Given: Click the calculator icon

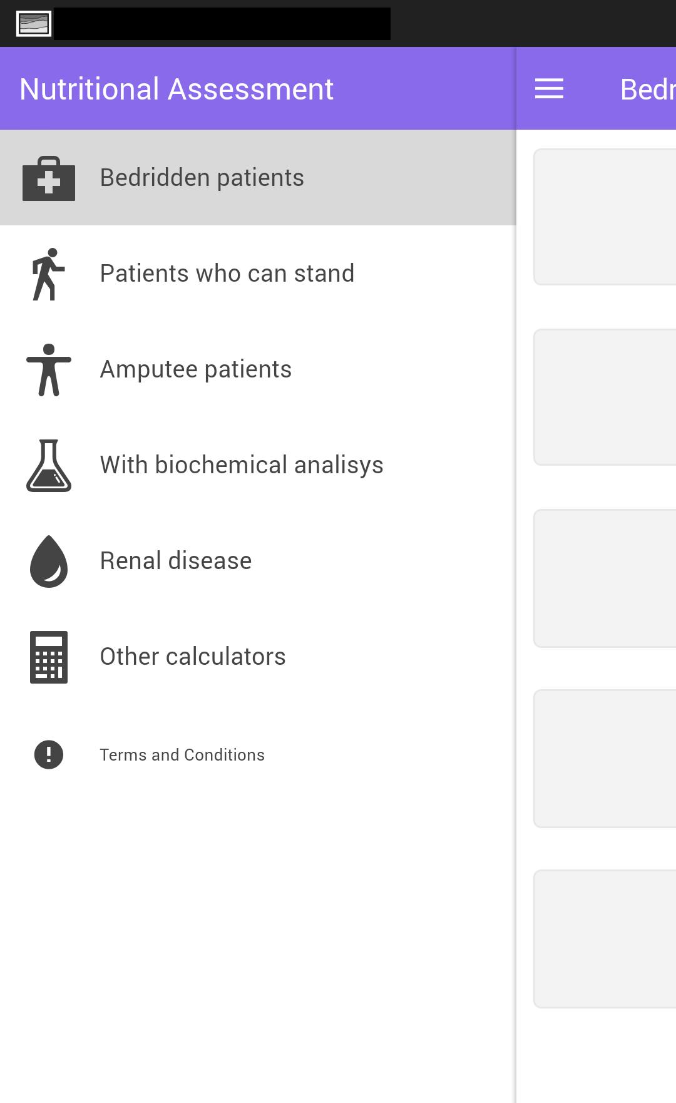Looking at the screenshot, I should [49, 657].
